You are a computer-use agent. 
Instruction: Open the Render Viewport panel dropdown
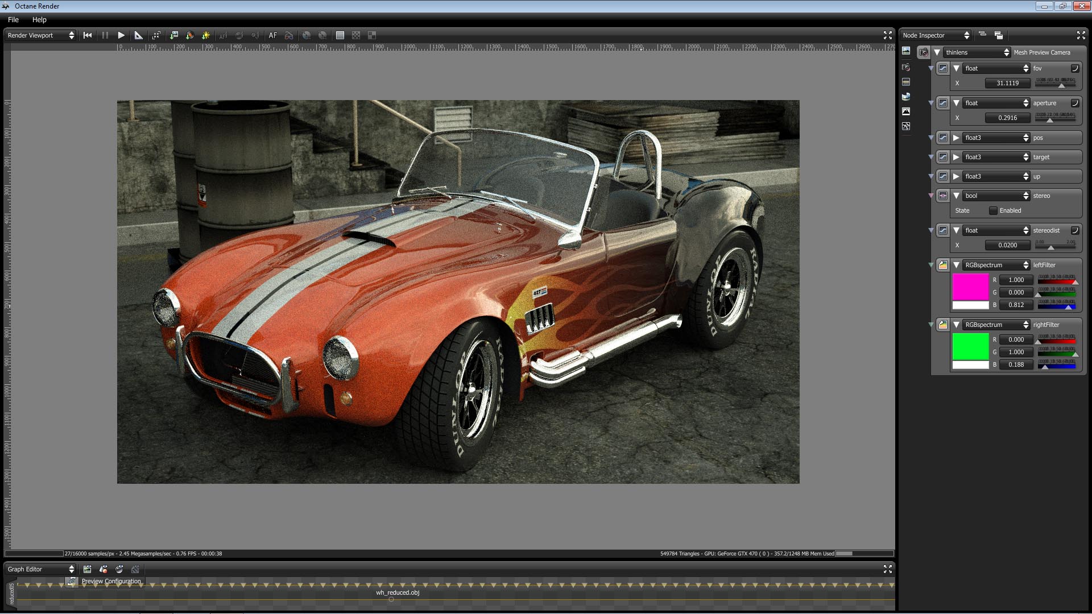point(40,35)
